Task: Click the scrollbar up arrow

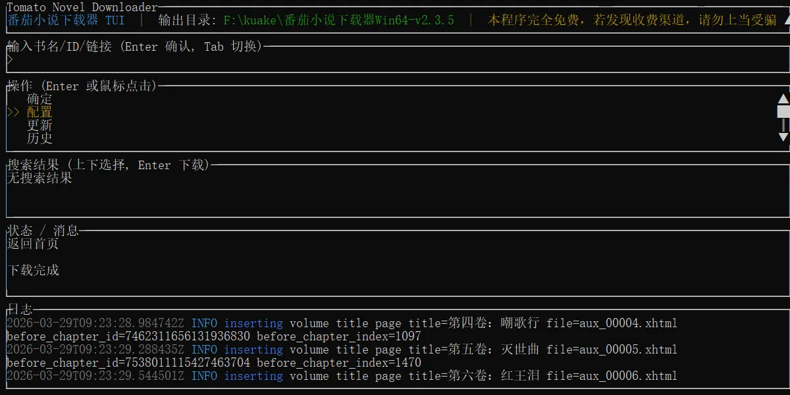Action: pos(783,99)
